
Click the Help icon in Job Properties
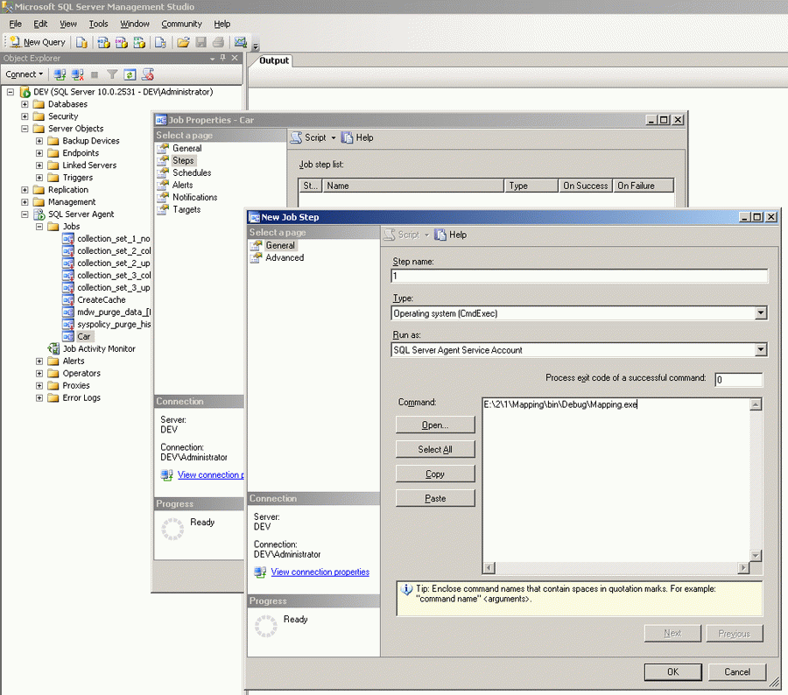347,137
